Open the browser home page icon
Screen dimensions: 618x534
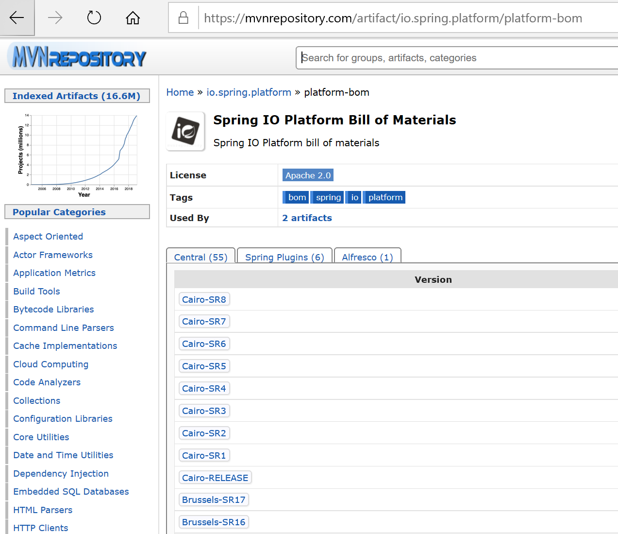tap(133, 18)
